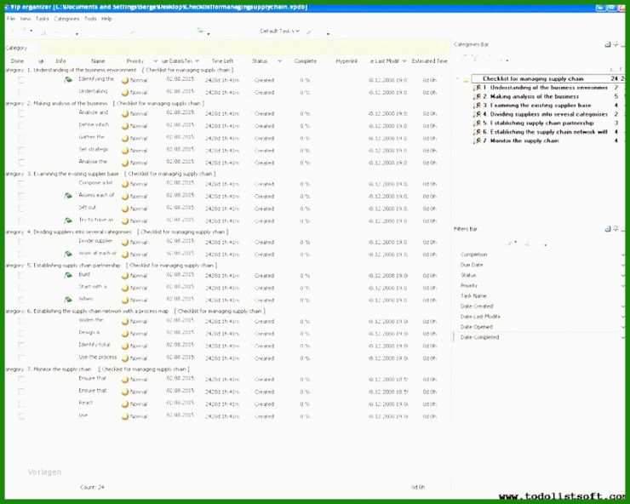Click category icon beside 'Monitor the supply chain'
Viewport: 630px width, 504px height.
478,140
